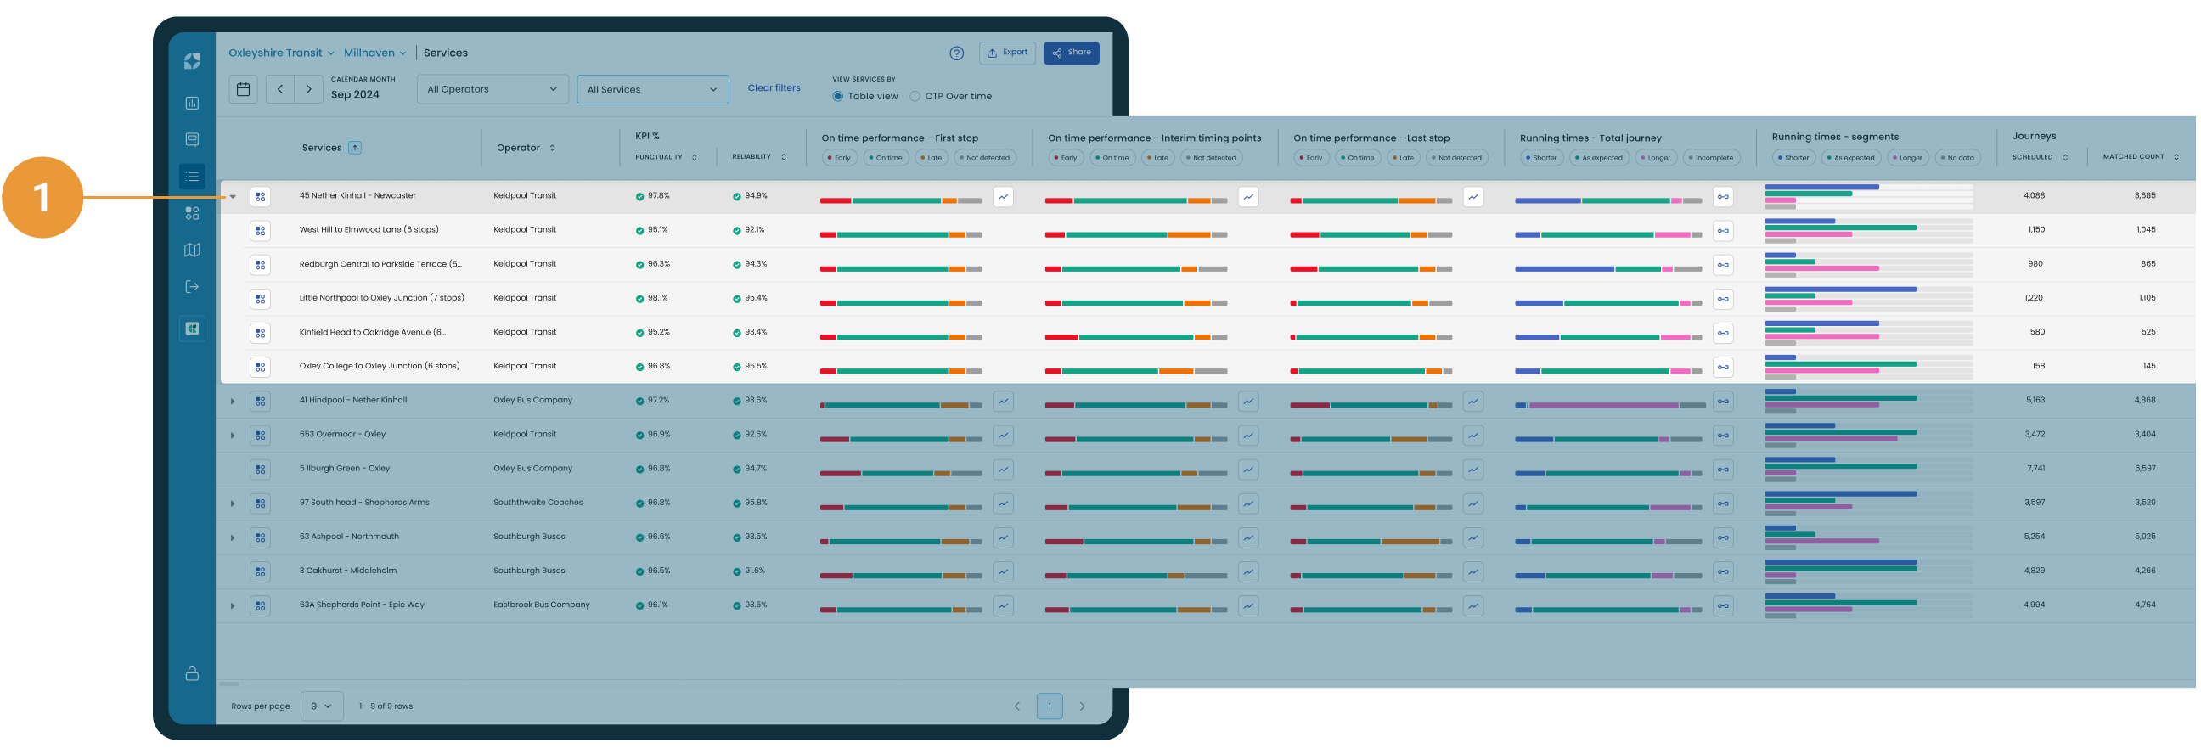Collapse the 45 Nether Kinhall - Newcaster row
This screenshot has width=2201, height=748.
point(233,196)
